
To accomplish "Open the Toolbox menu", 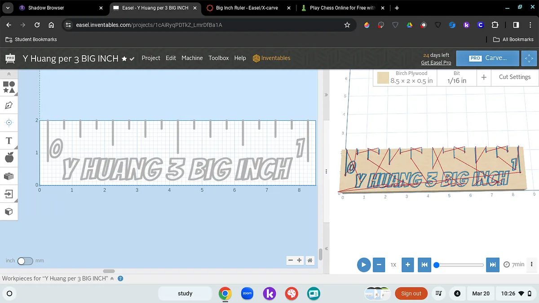I will point(218,58).
